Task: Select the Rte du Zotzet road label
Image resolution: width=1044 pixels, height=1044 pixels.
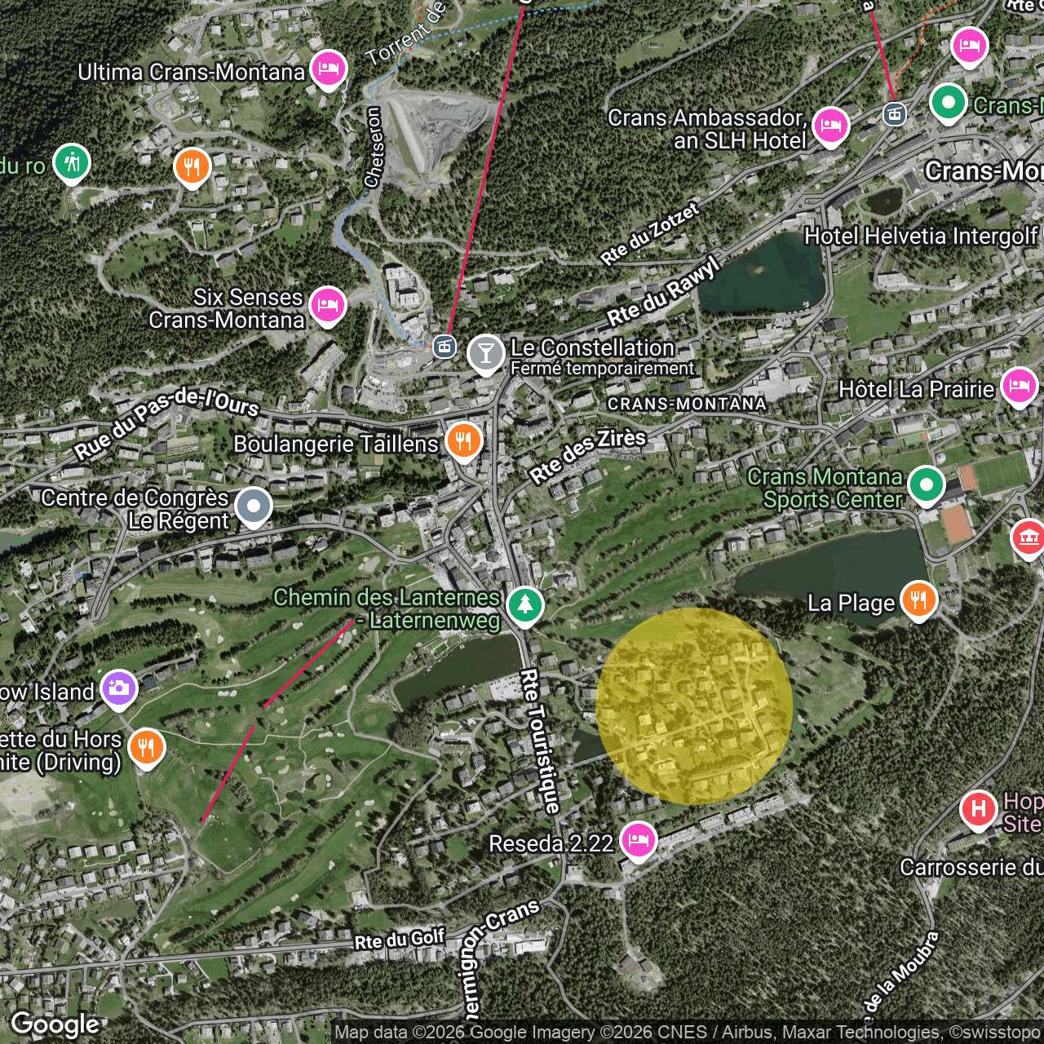Action: [x=650, y=235]
